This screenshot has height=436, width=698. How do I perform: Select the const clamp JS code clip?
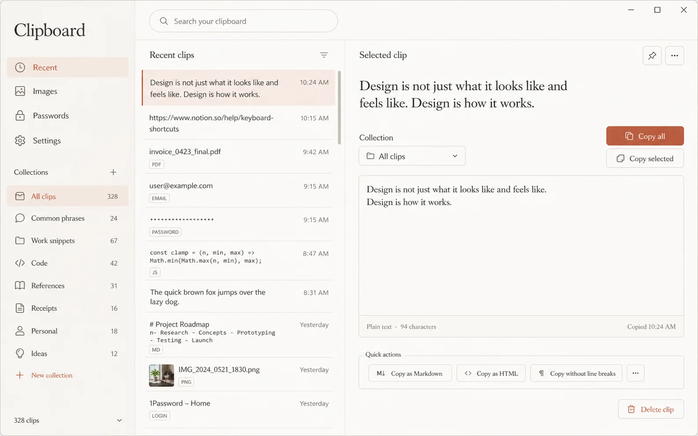click(x=239, y=261)
